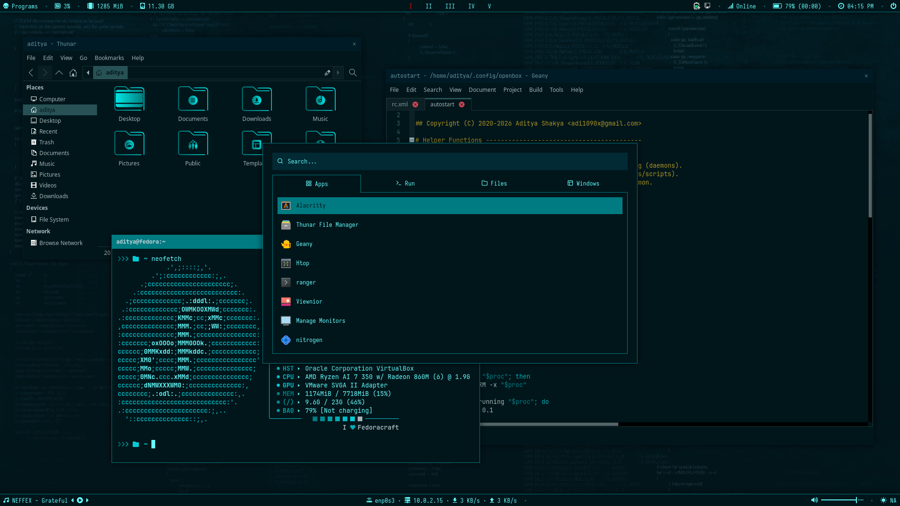Click the 04:15 PM clock
Image resolution: width=900 pixels, height=506 pixels.
[856, 6]
